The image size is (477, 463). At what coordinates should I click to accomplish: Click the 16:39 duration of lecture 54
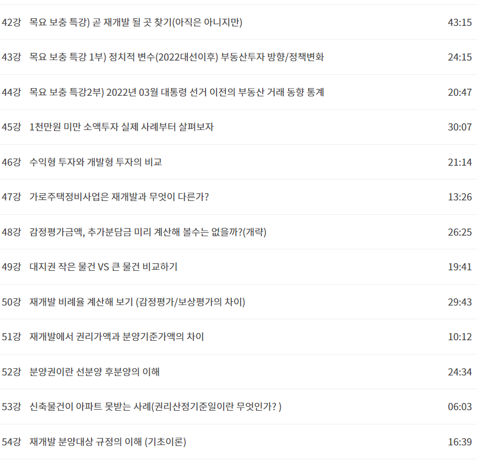(460, 442)
